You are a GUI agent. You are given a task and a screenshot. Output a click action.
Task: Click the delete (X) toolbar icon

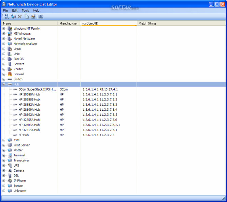point(20,17)
